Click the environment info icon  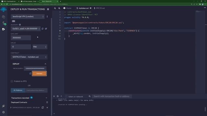[47, 16]
